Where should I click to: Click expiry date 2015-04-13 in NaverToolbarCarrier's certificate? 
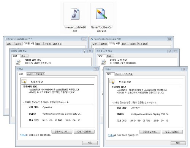(161, 120)
